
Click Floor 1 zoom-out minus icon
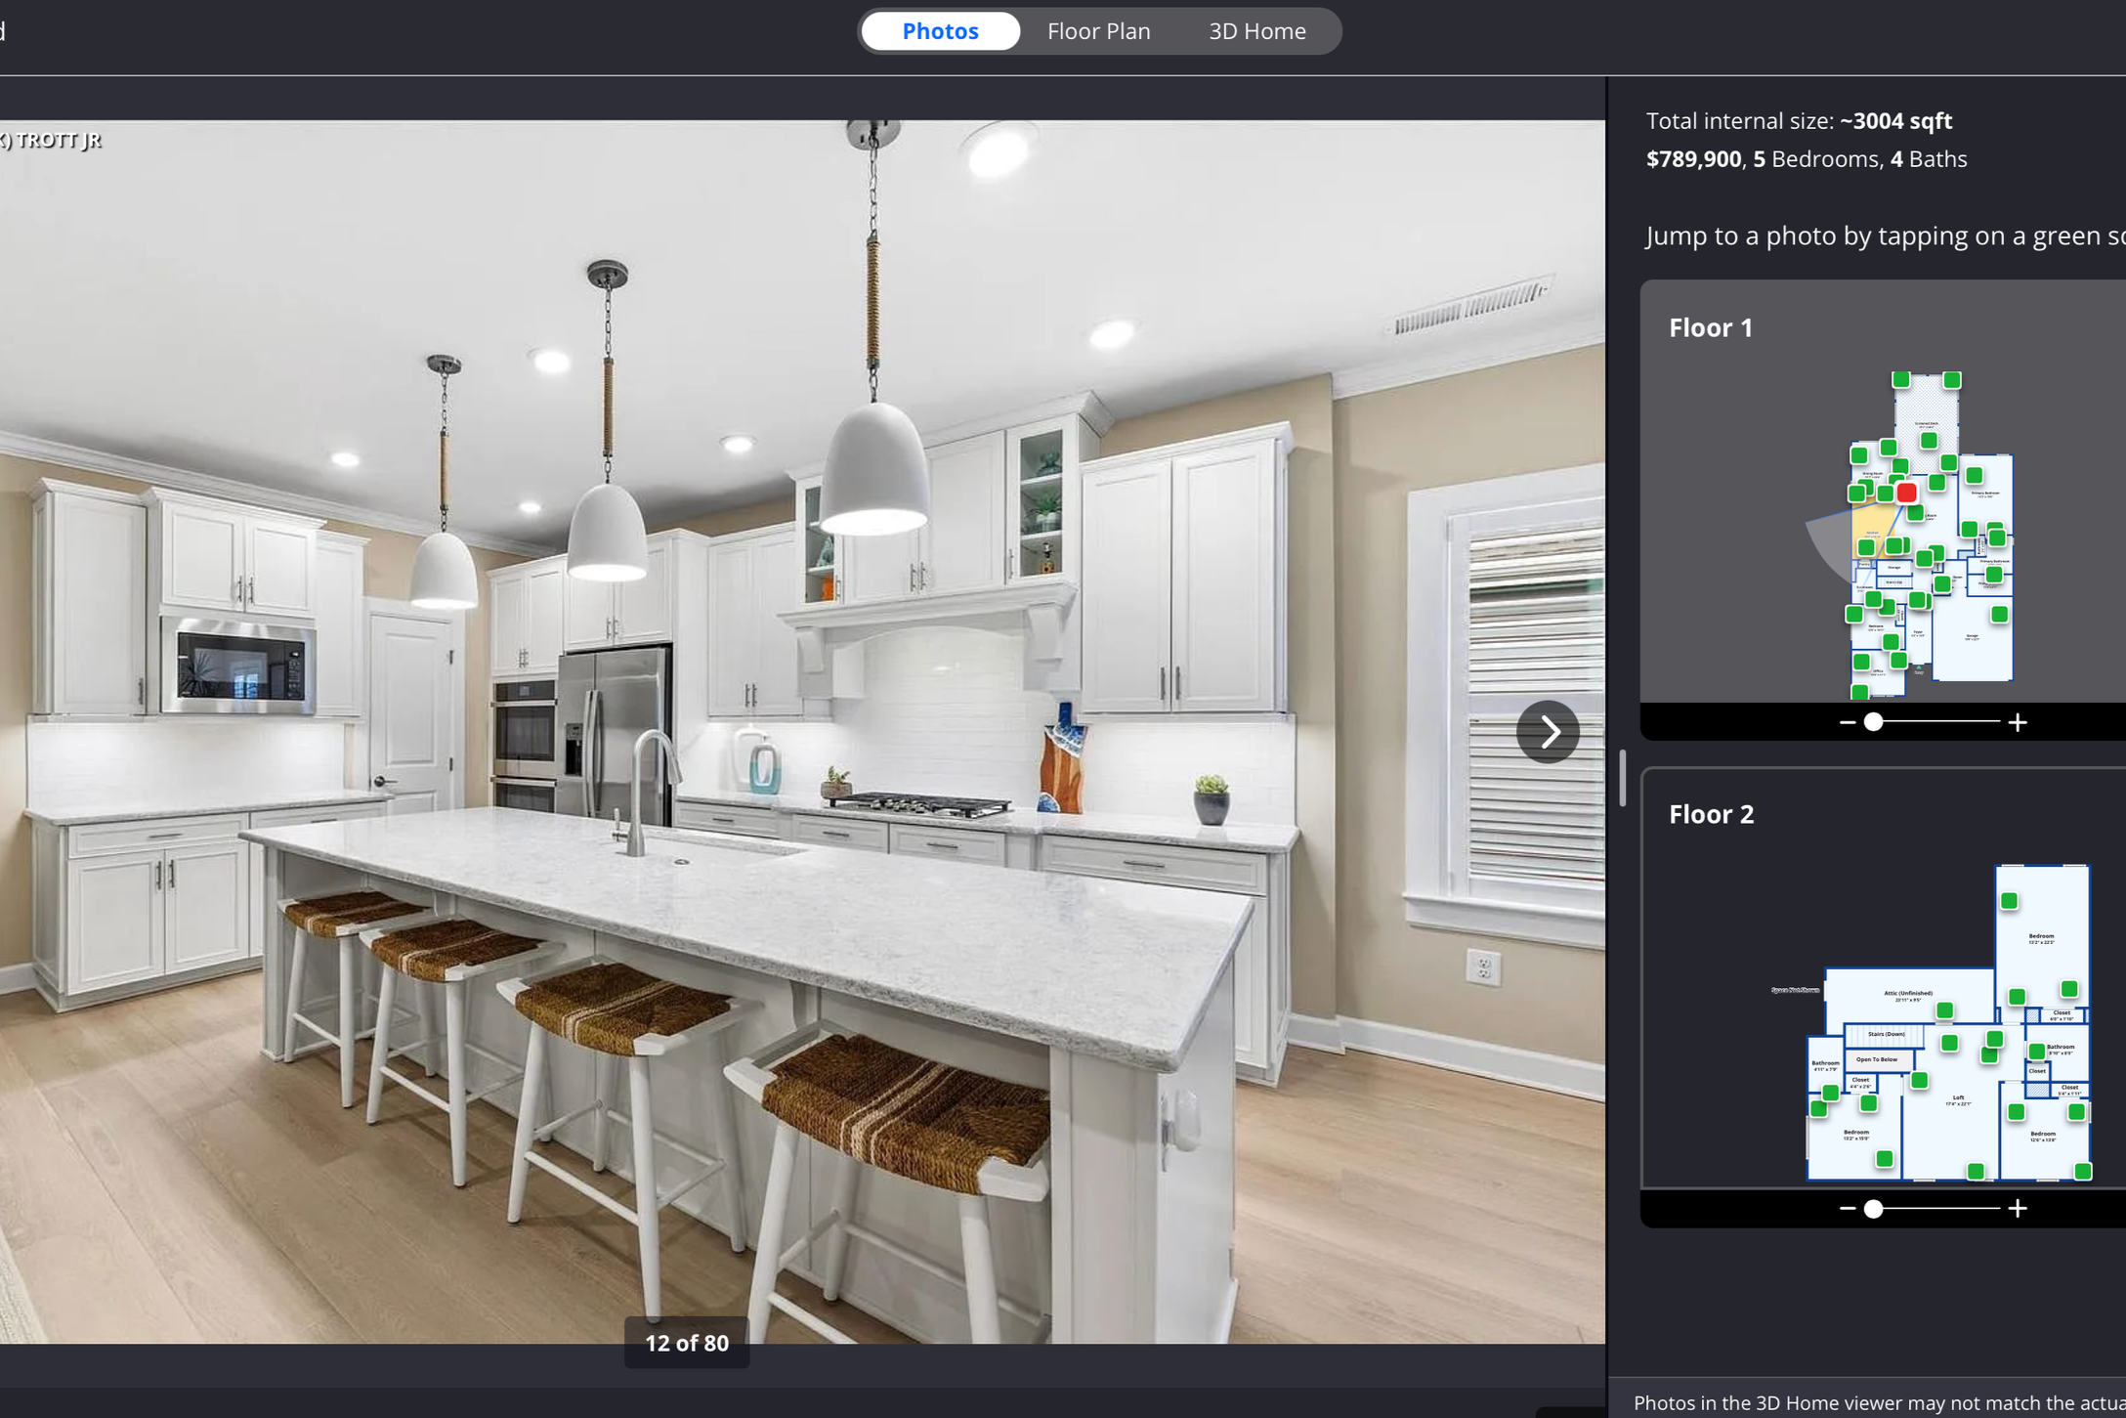(x=1847, y=722)
